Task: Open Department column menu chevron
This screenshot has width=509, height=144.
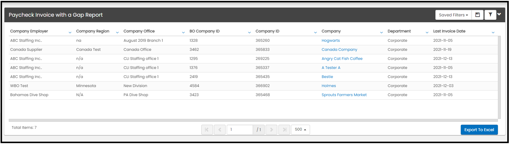Action: tap(427, 32)
